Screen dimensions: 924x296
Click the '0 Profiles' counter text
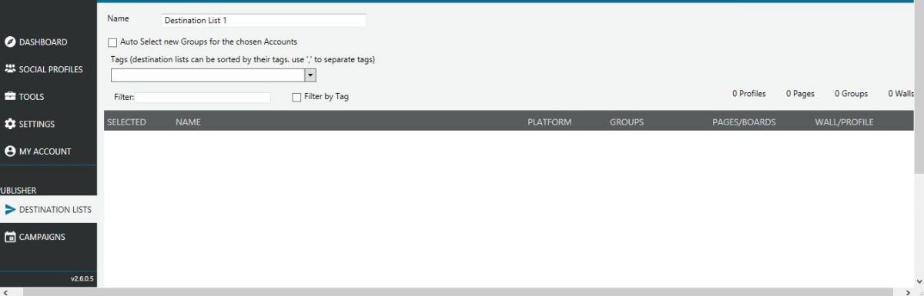[x=749, y=94]
